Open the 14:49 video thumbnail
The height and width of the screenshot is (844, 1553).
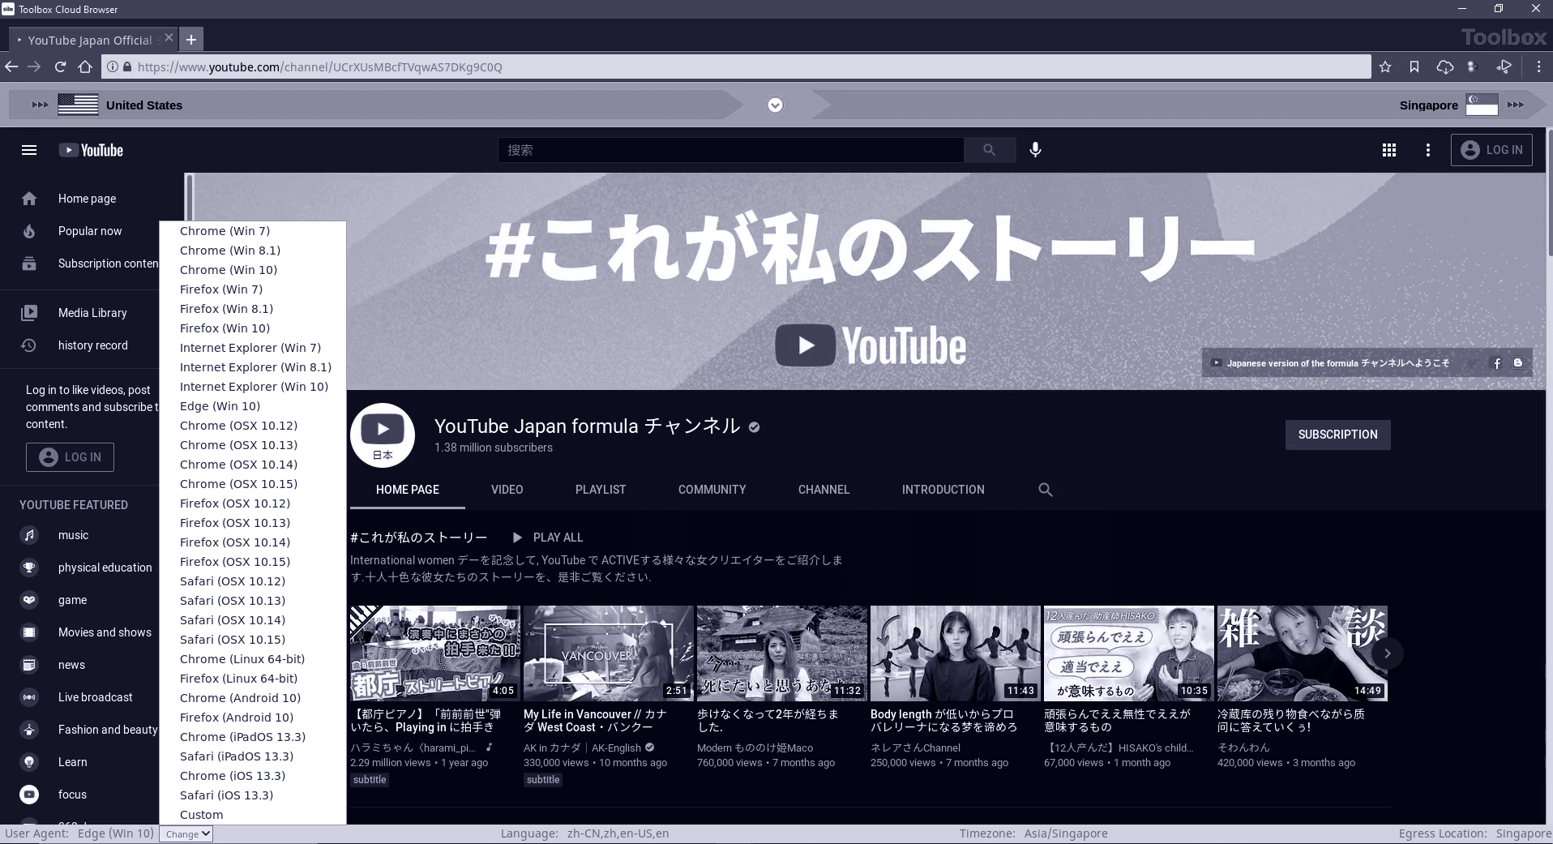tap(1303, 653)
